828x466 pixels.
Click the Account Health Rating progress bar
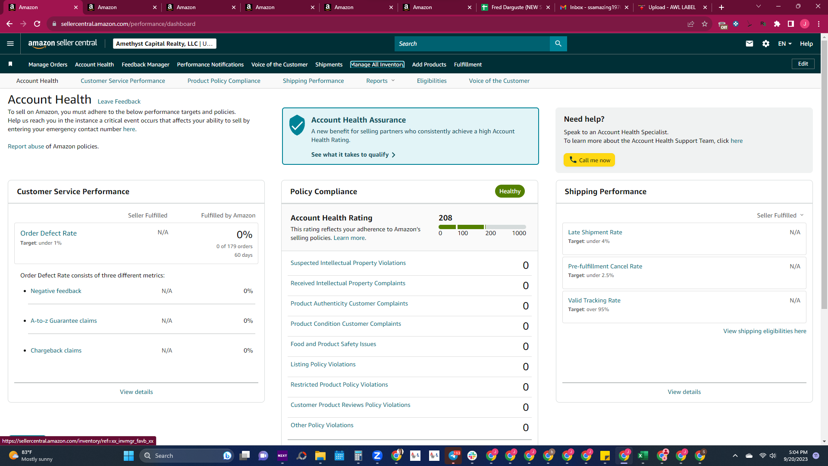[482, 227]
